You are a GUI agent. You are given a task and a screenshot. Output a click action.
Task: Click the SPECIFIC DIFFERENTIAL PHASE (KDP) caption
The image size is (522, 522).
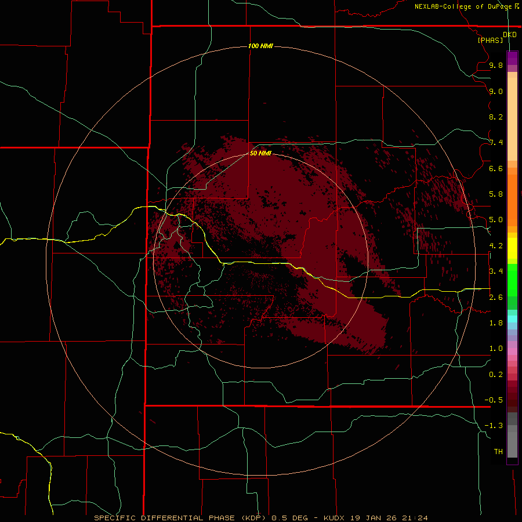(180, 518)
